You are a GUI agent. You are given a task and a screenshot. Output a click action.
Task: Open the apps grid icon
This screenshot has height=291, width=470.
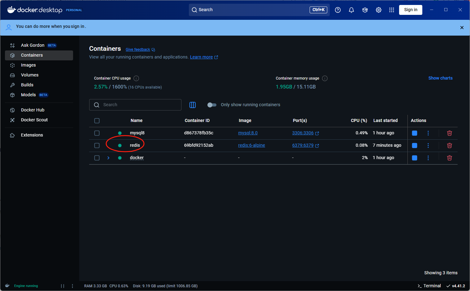click(x=392, y=10)
